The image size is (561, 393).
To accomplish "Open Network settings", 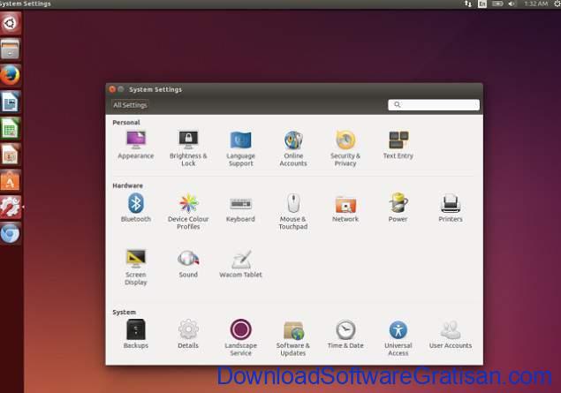I will (x=345, y=208).
